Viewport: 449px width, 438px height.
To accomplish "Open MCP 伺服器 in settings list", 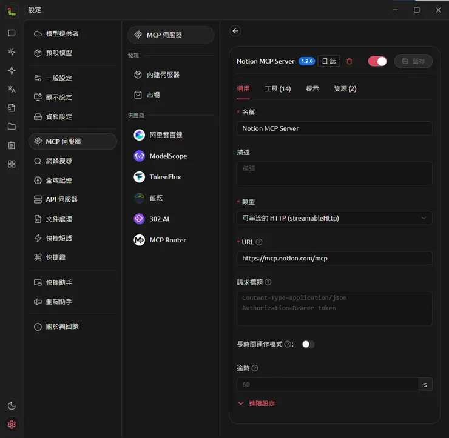I will tap(73, 142).
